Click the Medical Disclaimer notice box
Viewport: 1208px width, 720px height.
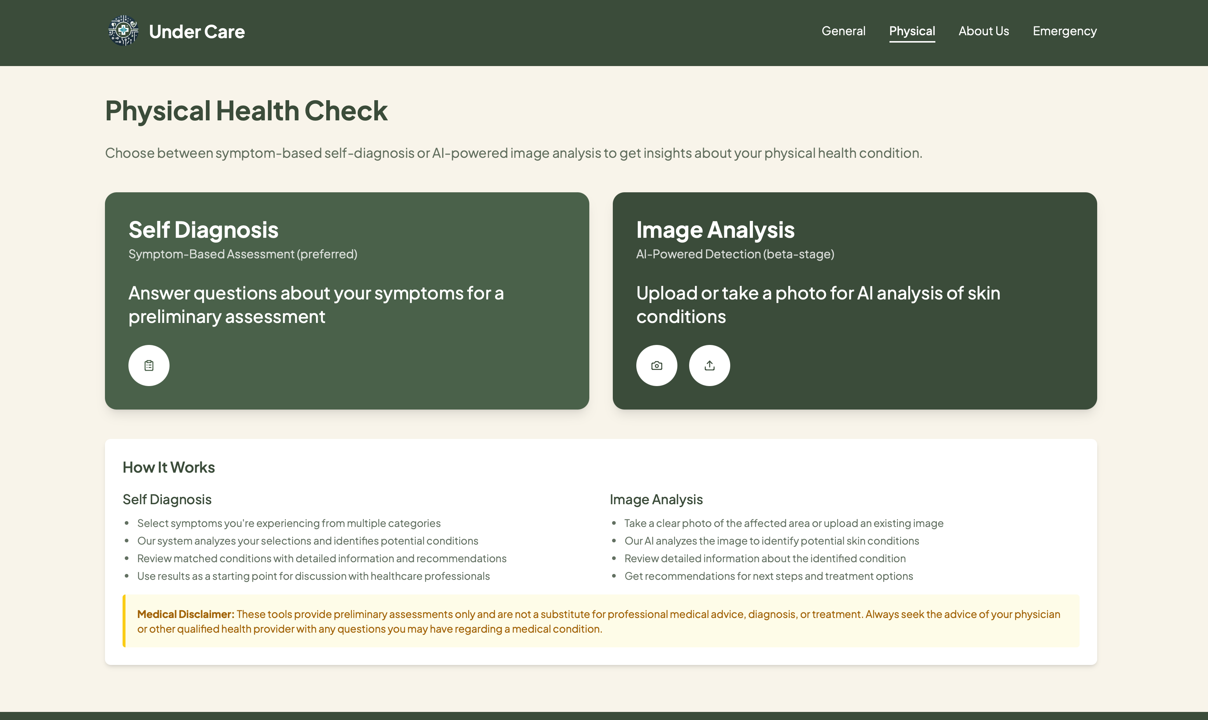(601, 621)
